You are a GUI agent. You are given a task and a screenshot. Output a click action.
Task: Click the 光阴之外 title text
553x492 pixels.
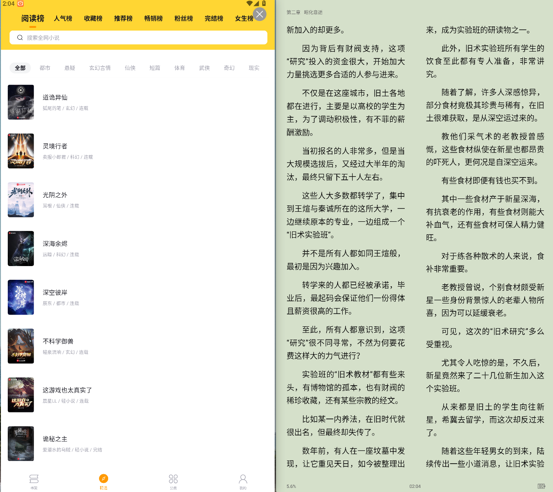(55, 195)
